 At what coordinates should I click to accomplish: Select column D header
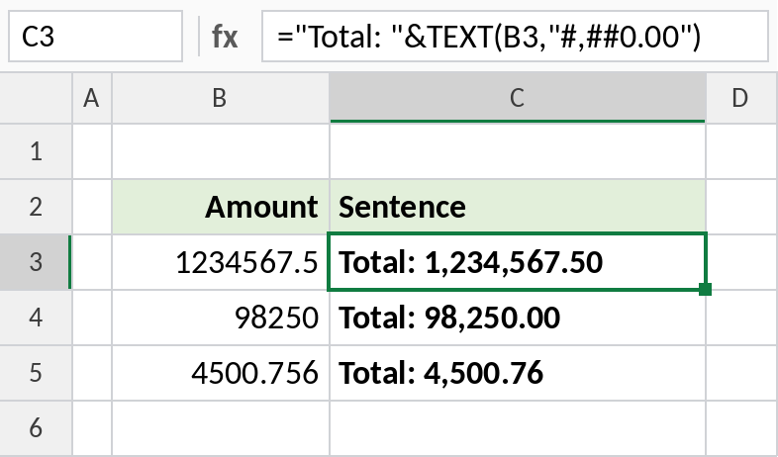pos(742,98)
